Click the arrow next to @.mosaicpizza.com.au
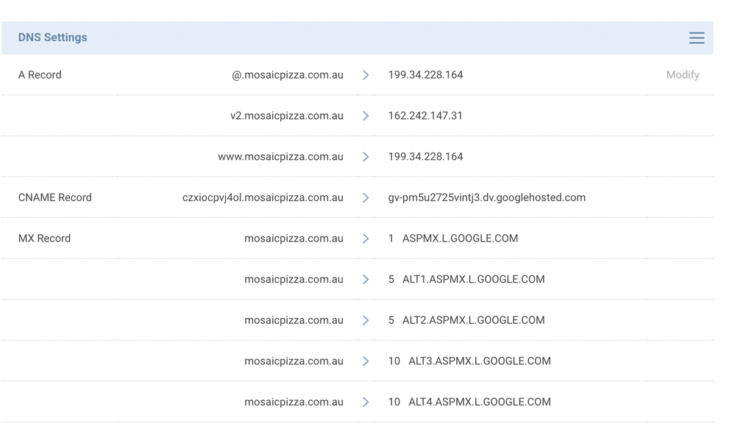The height and width of the screenshot is (431, 735). click(x=366, y=75)
